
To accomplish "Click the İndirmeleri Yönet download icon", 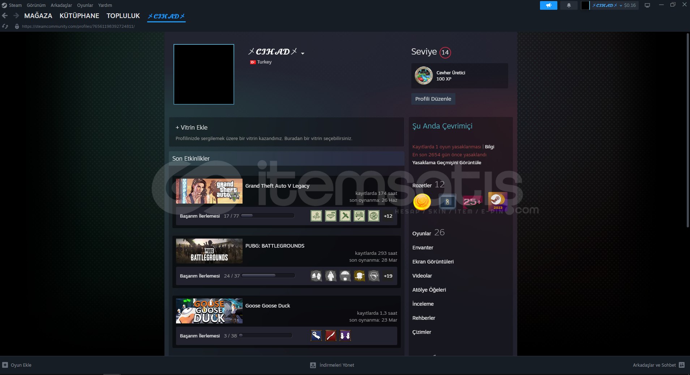I will point(313,365).
